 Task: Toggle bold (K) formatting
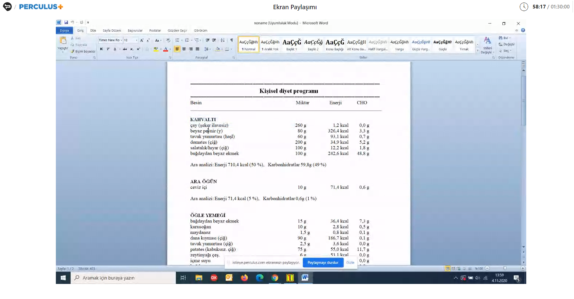(101, 49)
